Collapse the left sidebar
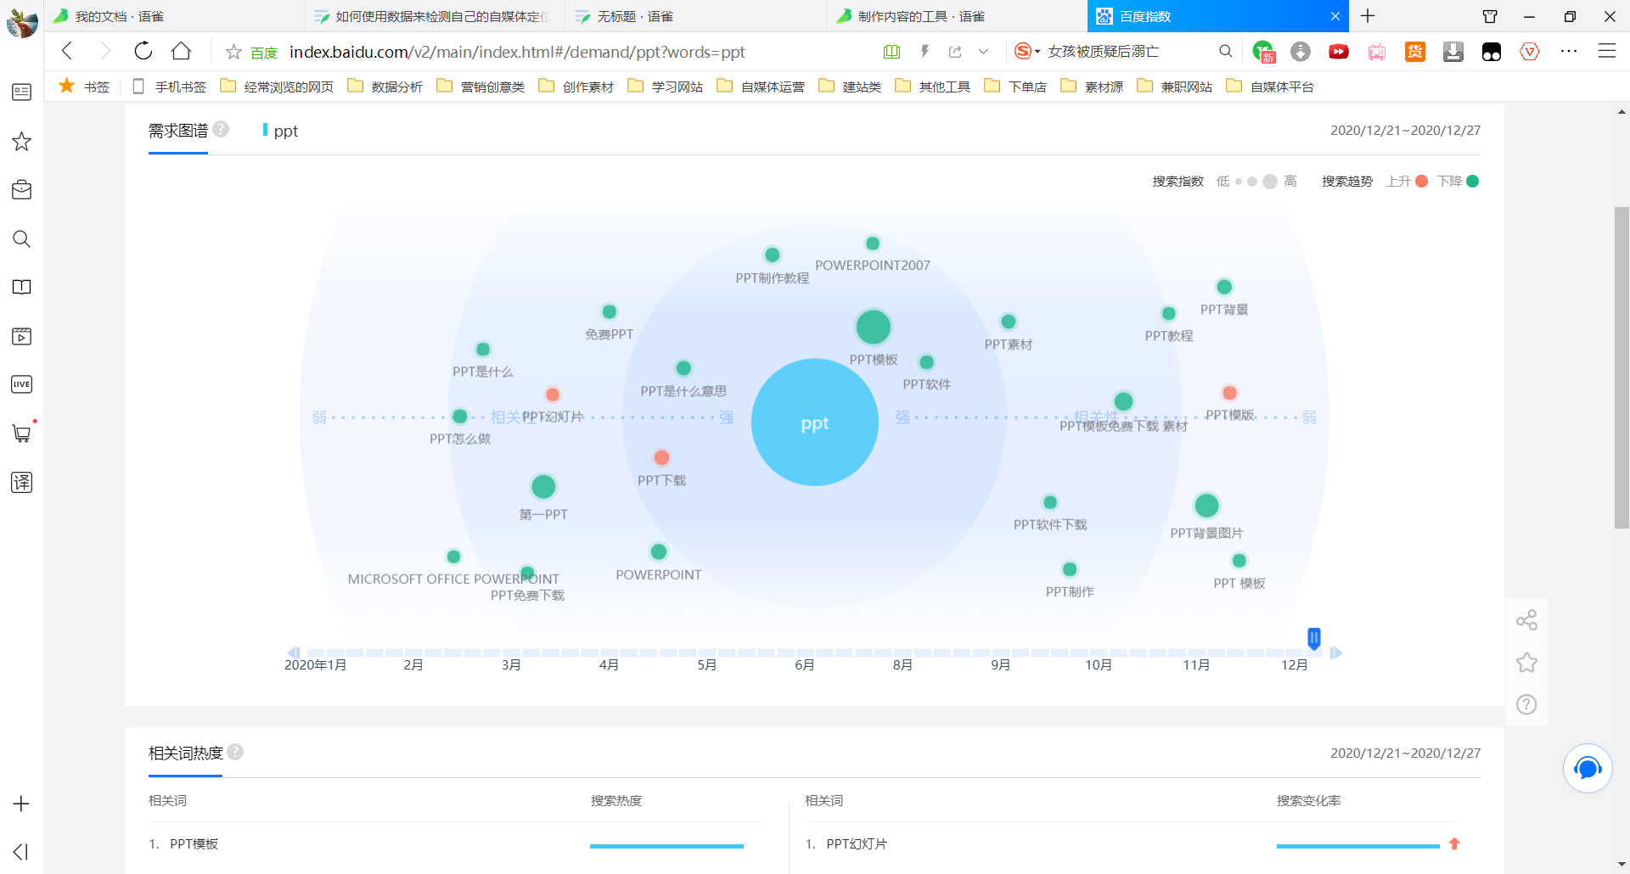 [x=21, y=852]
